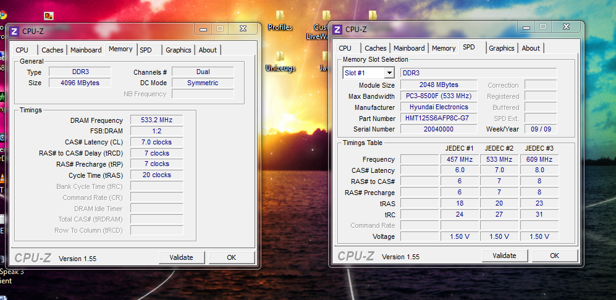Viewport: 616px width, 300px height.
Task: Select the 20 clocks Cycle Time field
Action: pyautogui.click(x=157, y=175)
